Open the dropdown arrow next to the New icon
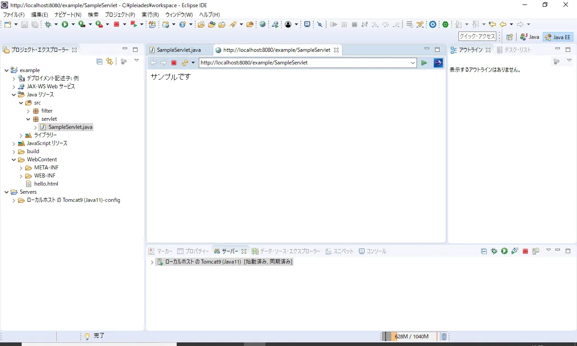 (16, 24)
